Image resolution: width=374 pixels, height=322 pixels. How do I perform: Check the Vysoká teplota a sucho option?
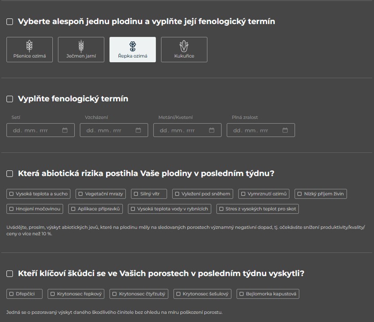click(x=12, y=194)
